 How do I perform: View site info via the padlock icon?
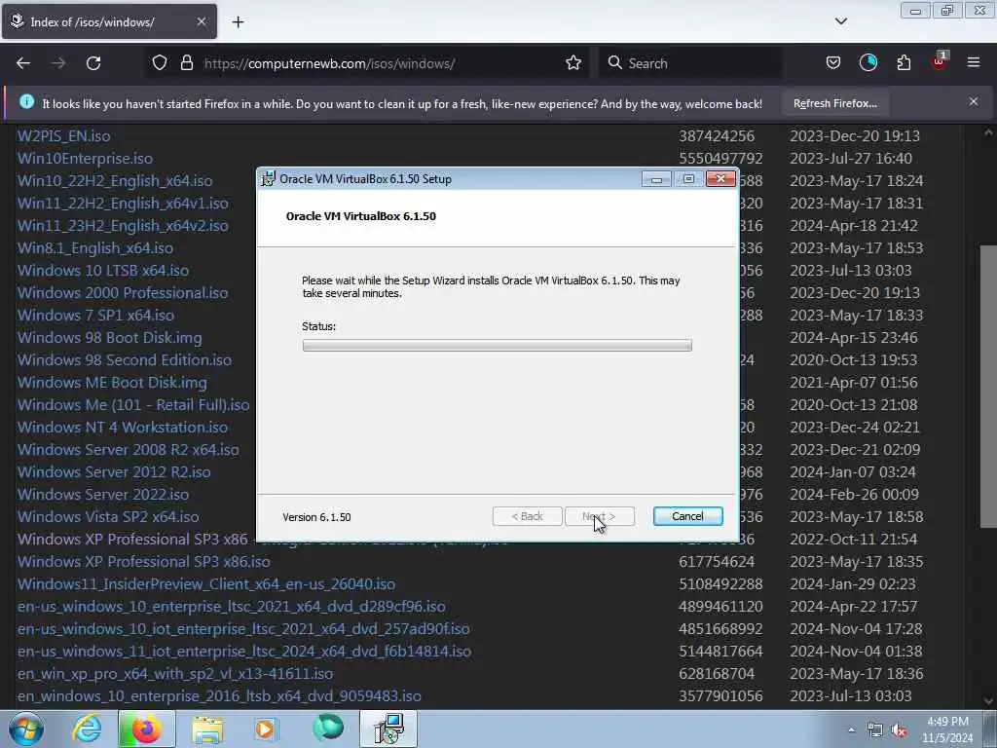tap(186, 62)
